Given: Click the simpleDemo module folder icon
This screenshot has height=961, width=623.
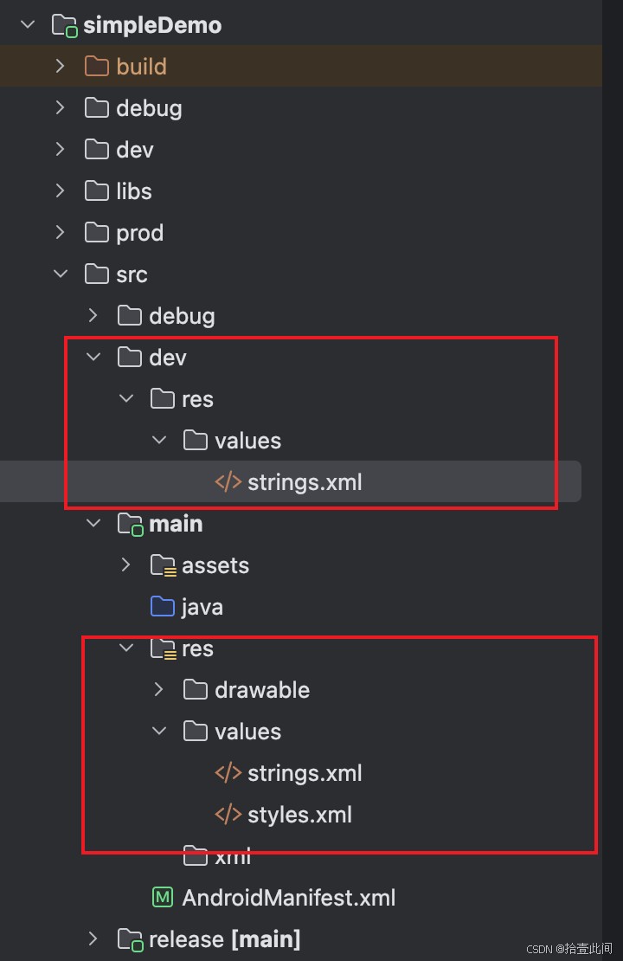Looking at the screenshot, I should pyautogui.click(x=65, y=25).
